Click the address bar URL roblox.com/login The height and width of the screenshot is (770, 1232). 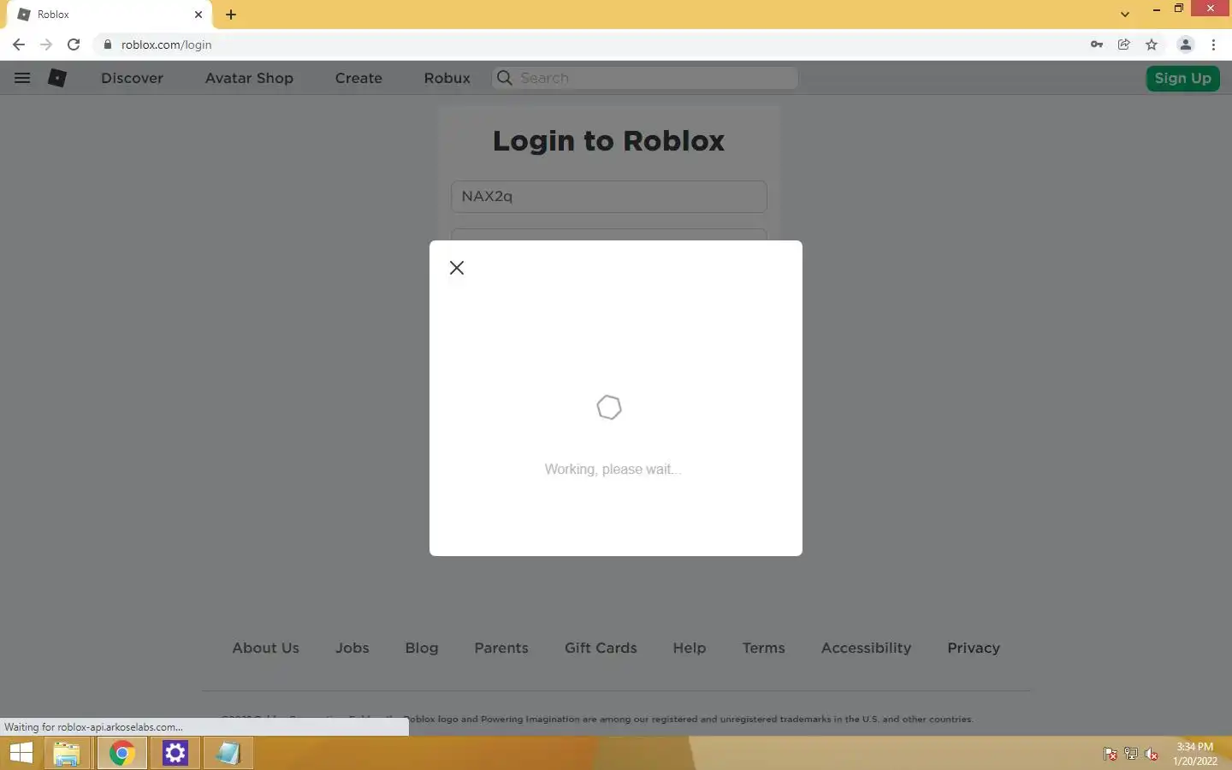coord(167,44)
